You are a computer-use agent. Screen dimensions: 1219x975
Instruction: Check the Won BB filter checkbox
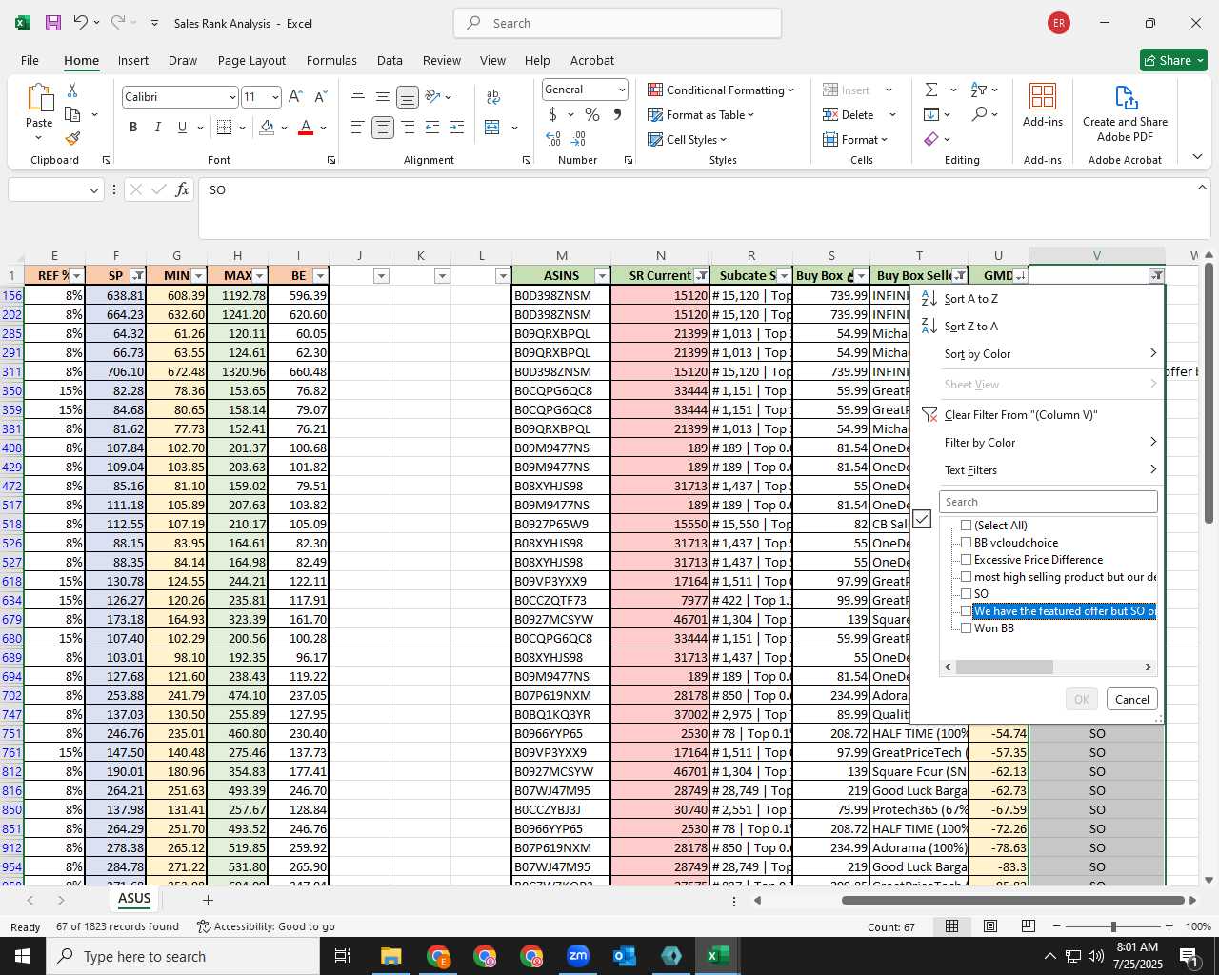point(967,628)
